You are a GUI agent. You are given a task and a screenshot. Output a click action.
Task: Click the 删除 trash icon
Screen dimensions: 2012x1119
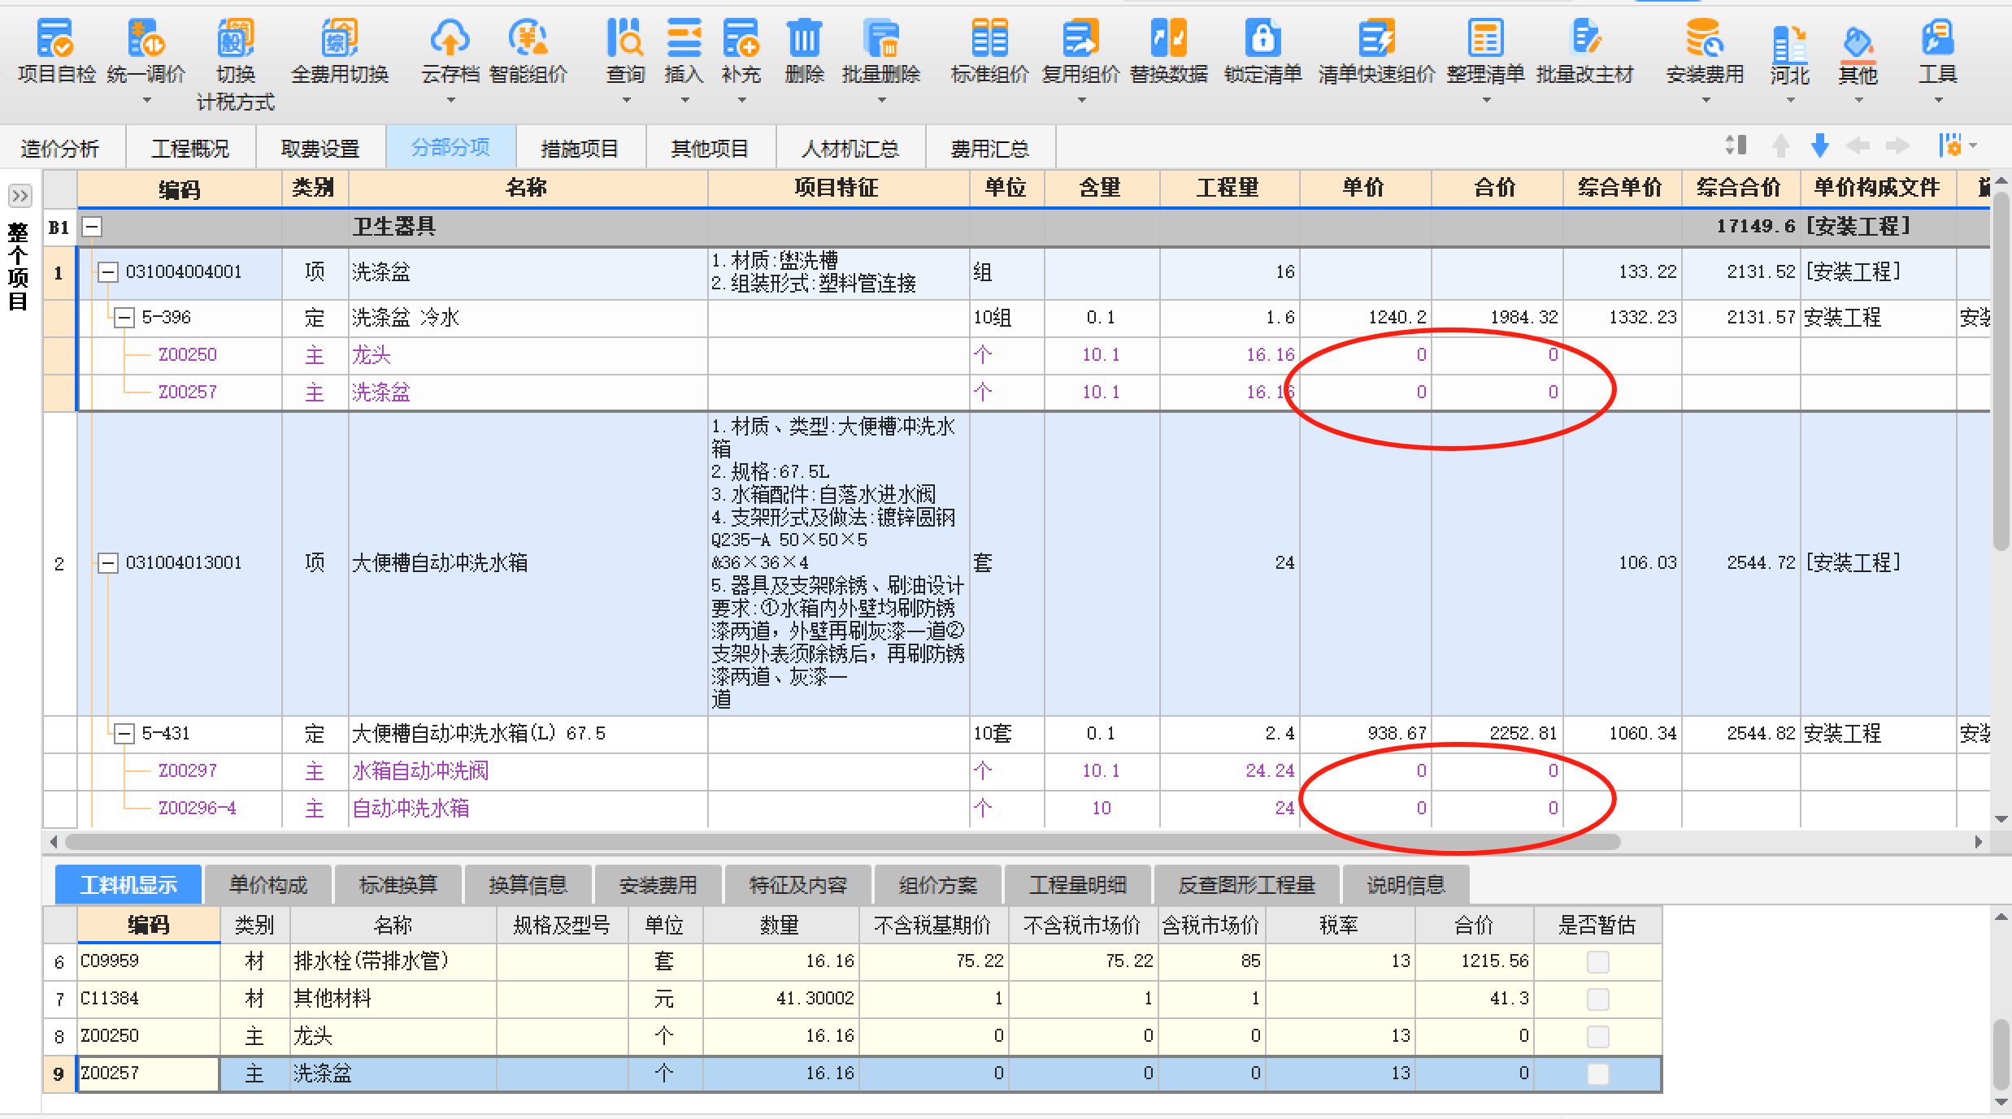tap(805, 38)
